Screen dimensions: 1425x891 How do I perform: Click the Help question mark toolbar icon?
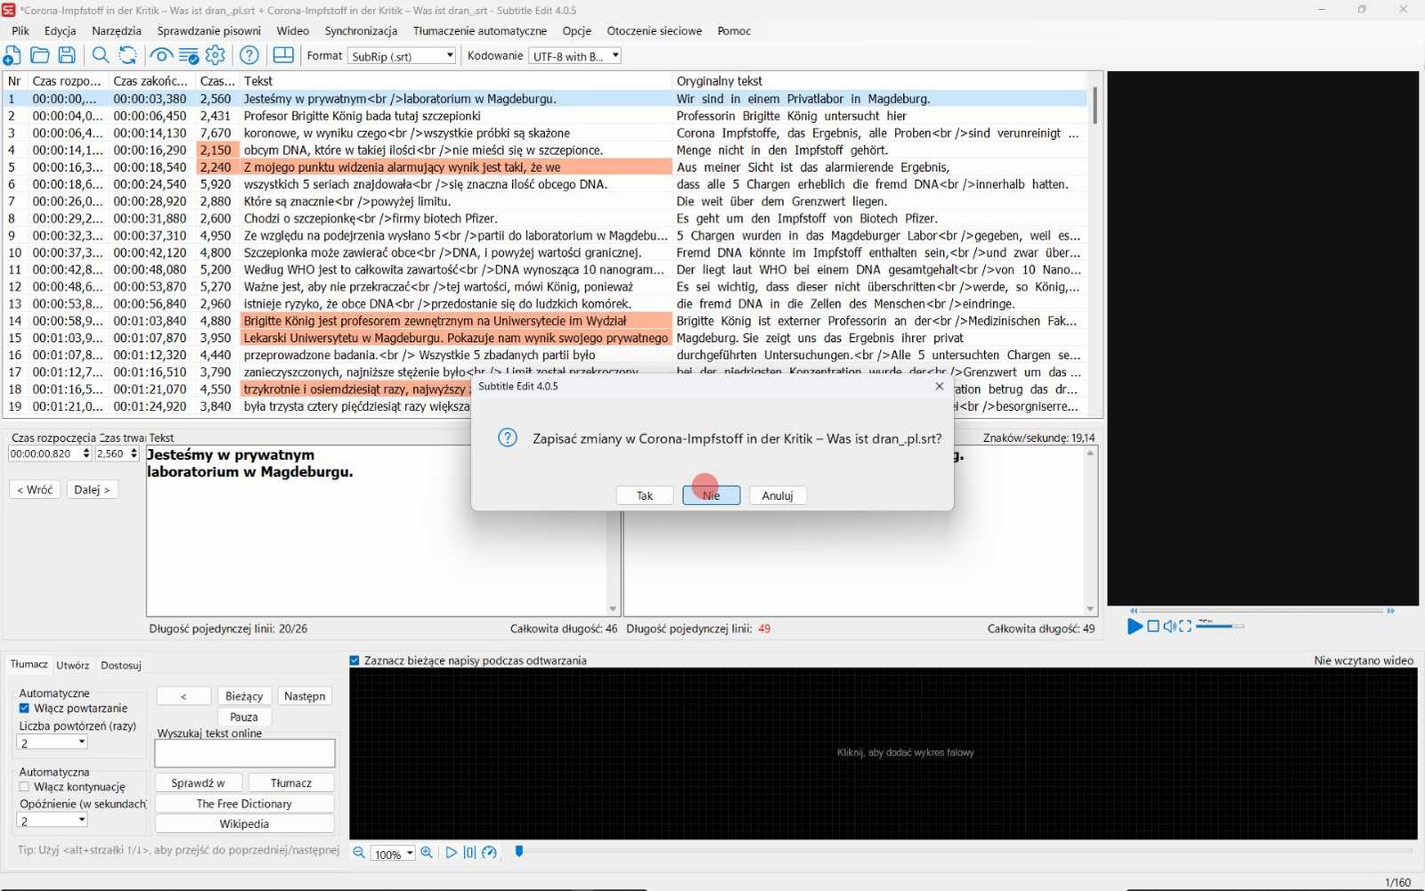(249, 55)
